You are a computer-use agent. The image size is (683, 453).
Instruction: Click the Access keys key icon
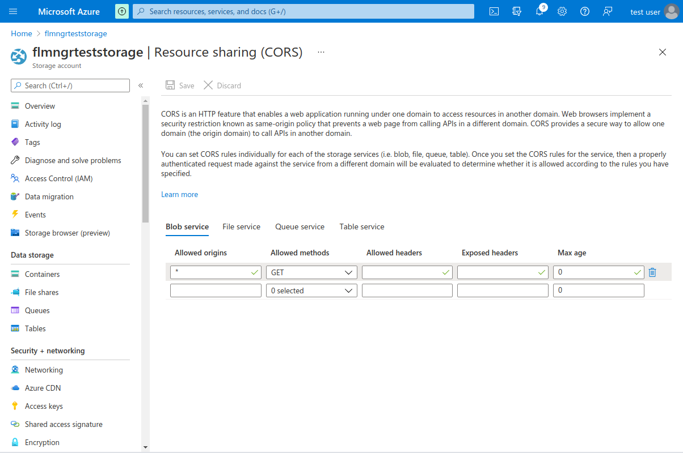(x=15, y=406)
